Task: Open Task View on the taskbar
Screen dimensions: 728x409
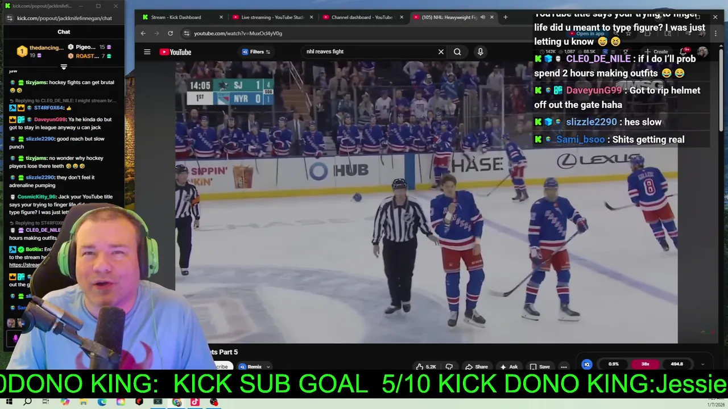Action: click(x=45, y=402)
